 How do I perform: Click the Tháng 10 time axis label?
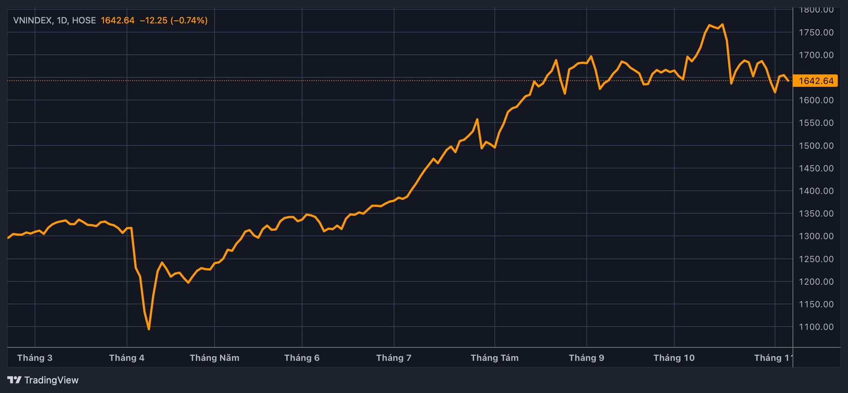point(674,358)
